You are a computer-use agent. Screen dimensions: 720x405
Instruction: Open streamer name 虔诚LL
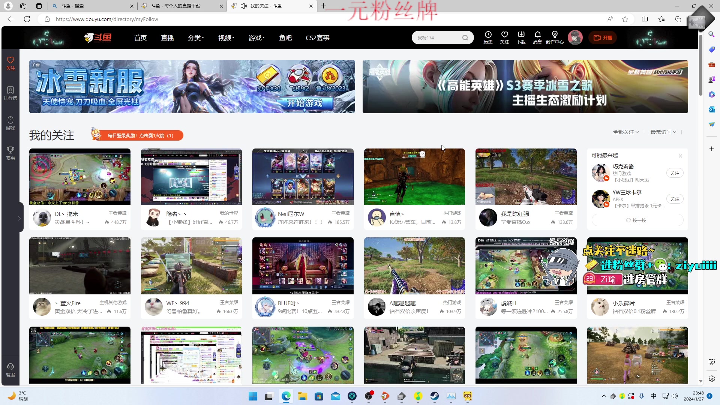tap(509, 303)
